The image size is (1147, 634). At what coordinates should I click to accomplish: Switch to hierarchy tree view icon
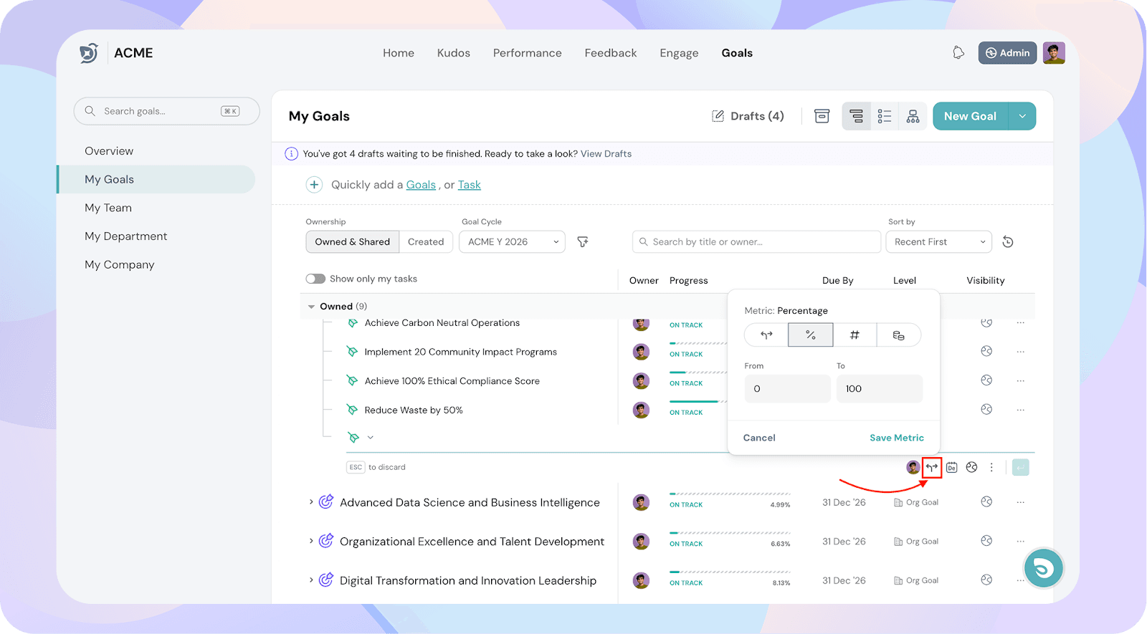913,116
